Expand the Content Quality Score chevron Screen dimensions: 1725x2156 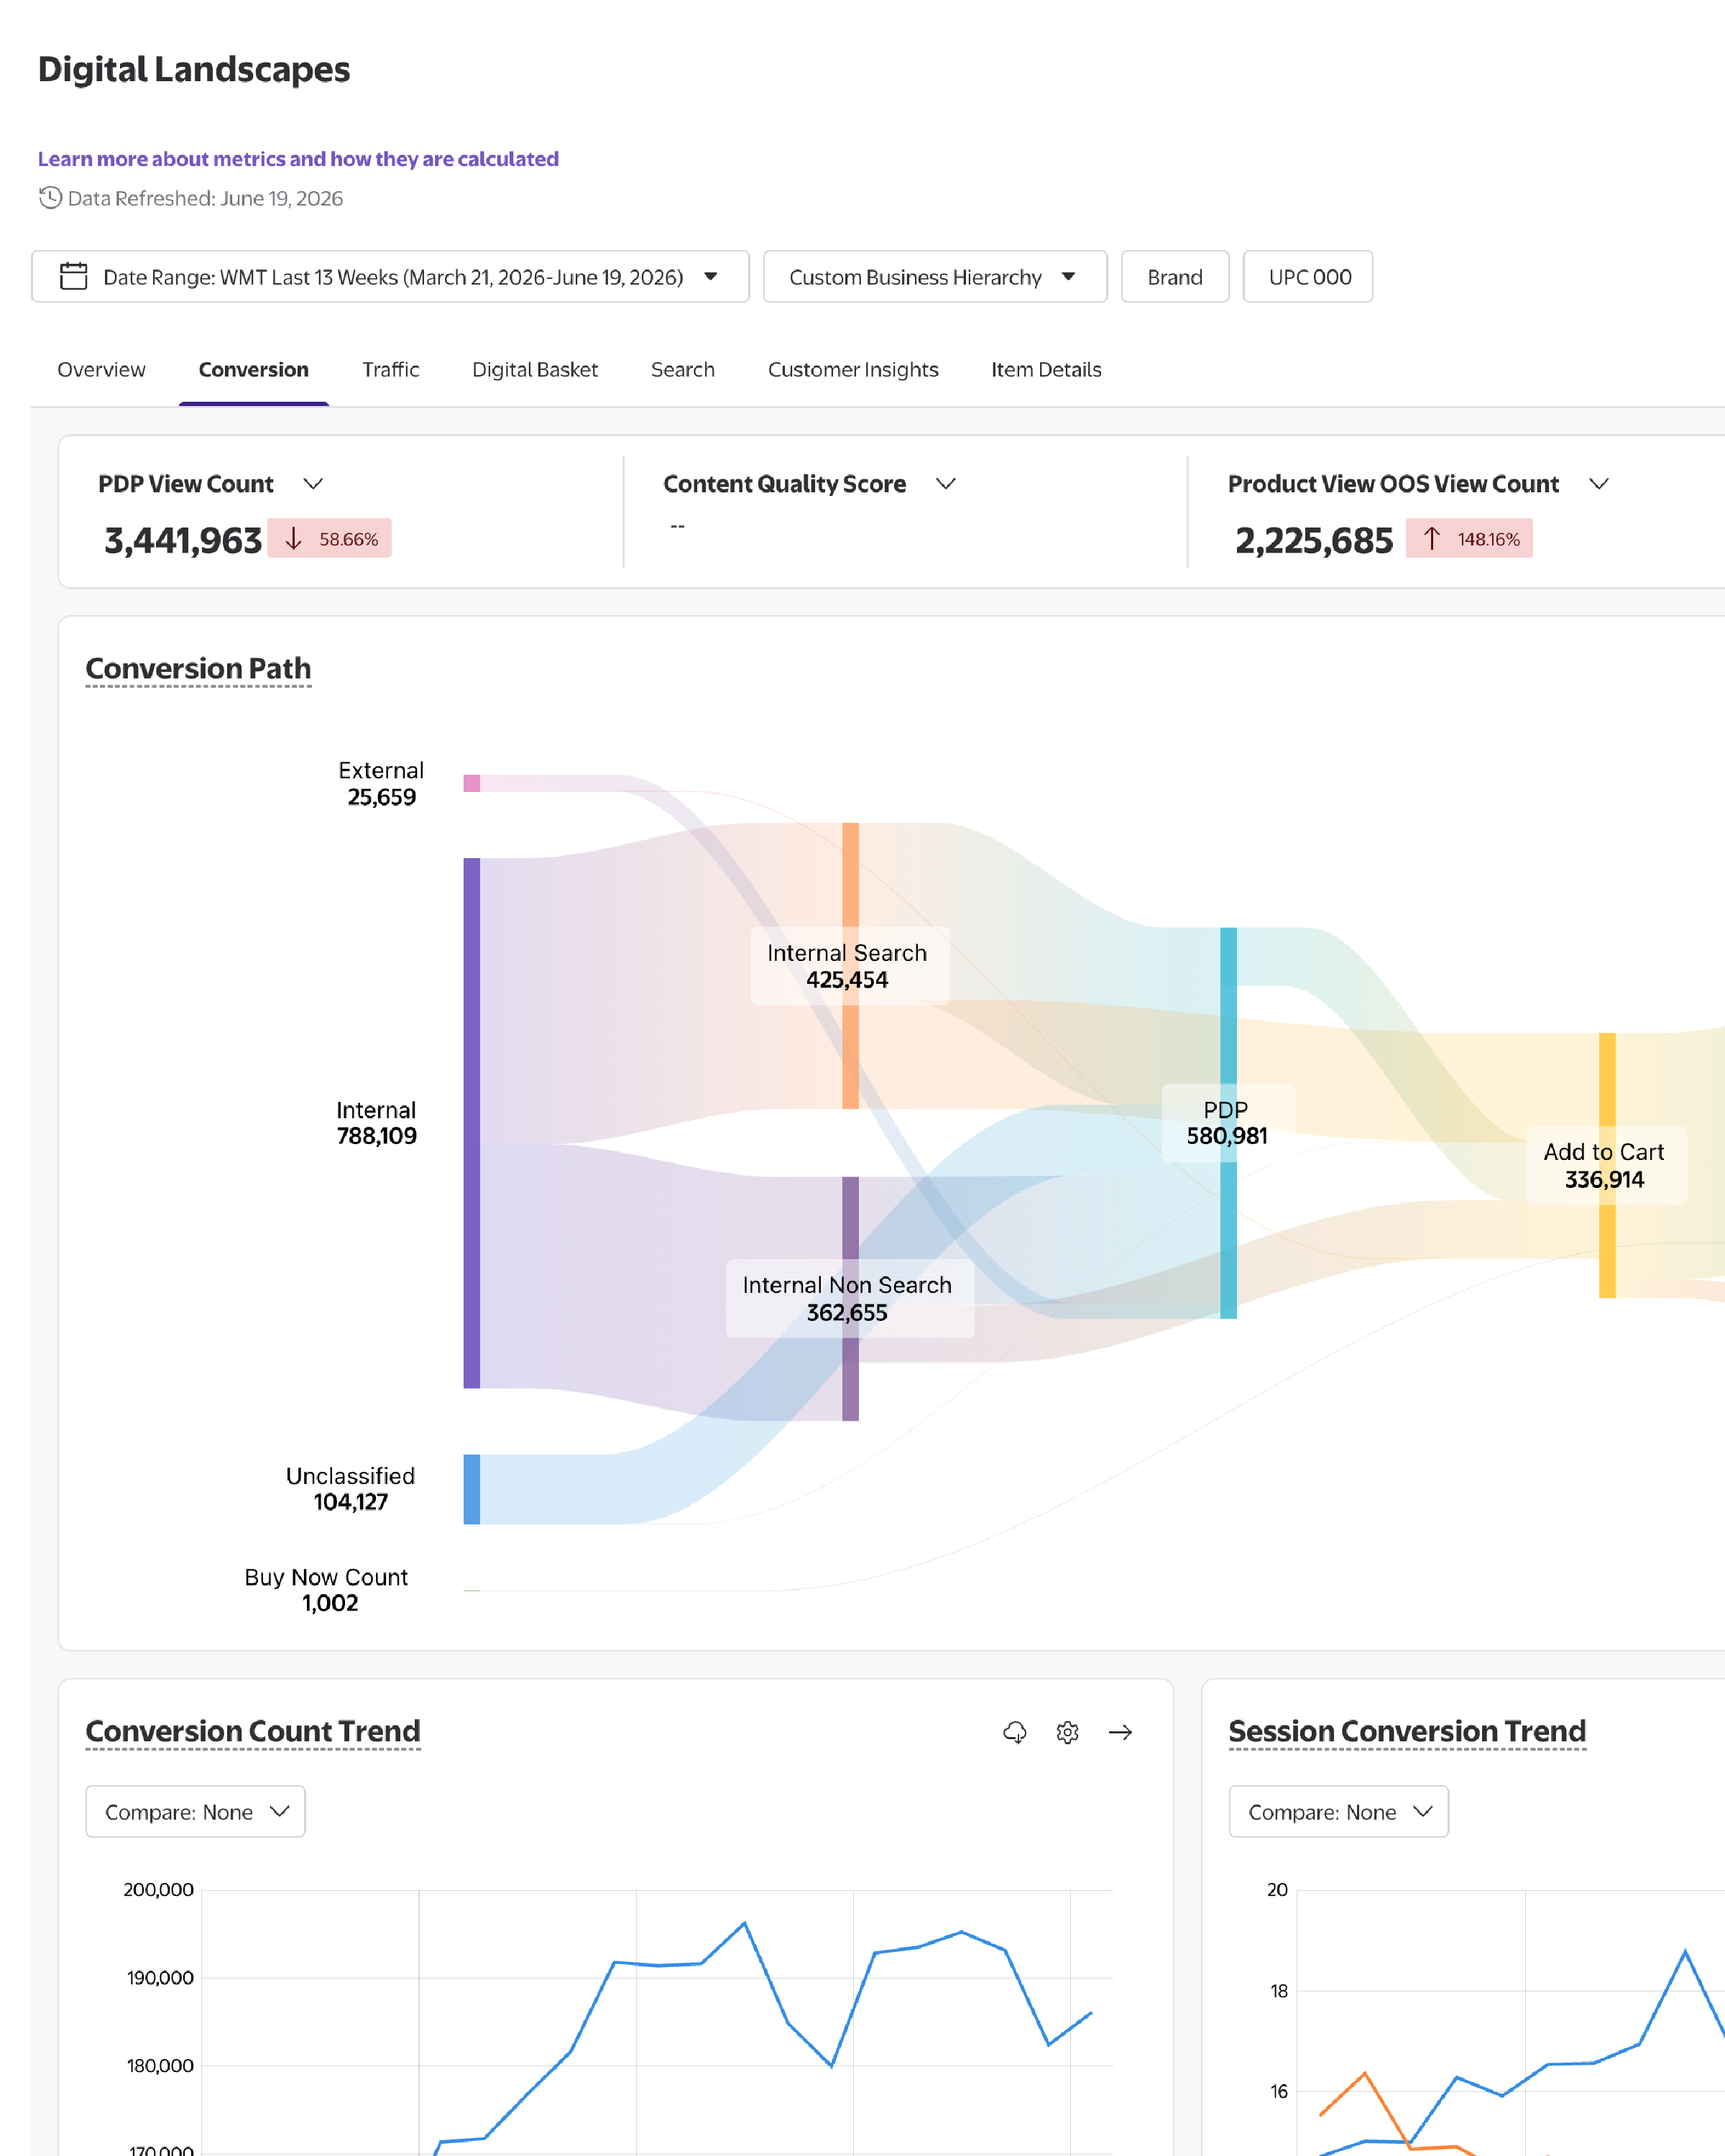tap(946, 484)
